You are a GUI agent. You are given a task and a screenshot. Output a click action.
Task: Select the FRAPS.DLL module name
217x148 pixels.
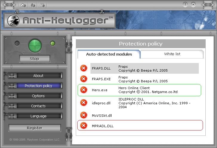pyautogui.click(x=101, y=68)
